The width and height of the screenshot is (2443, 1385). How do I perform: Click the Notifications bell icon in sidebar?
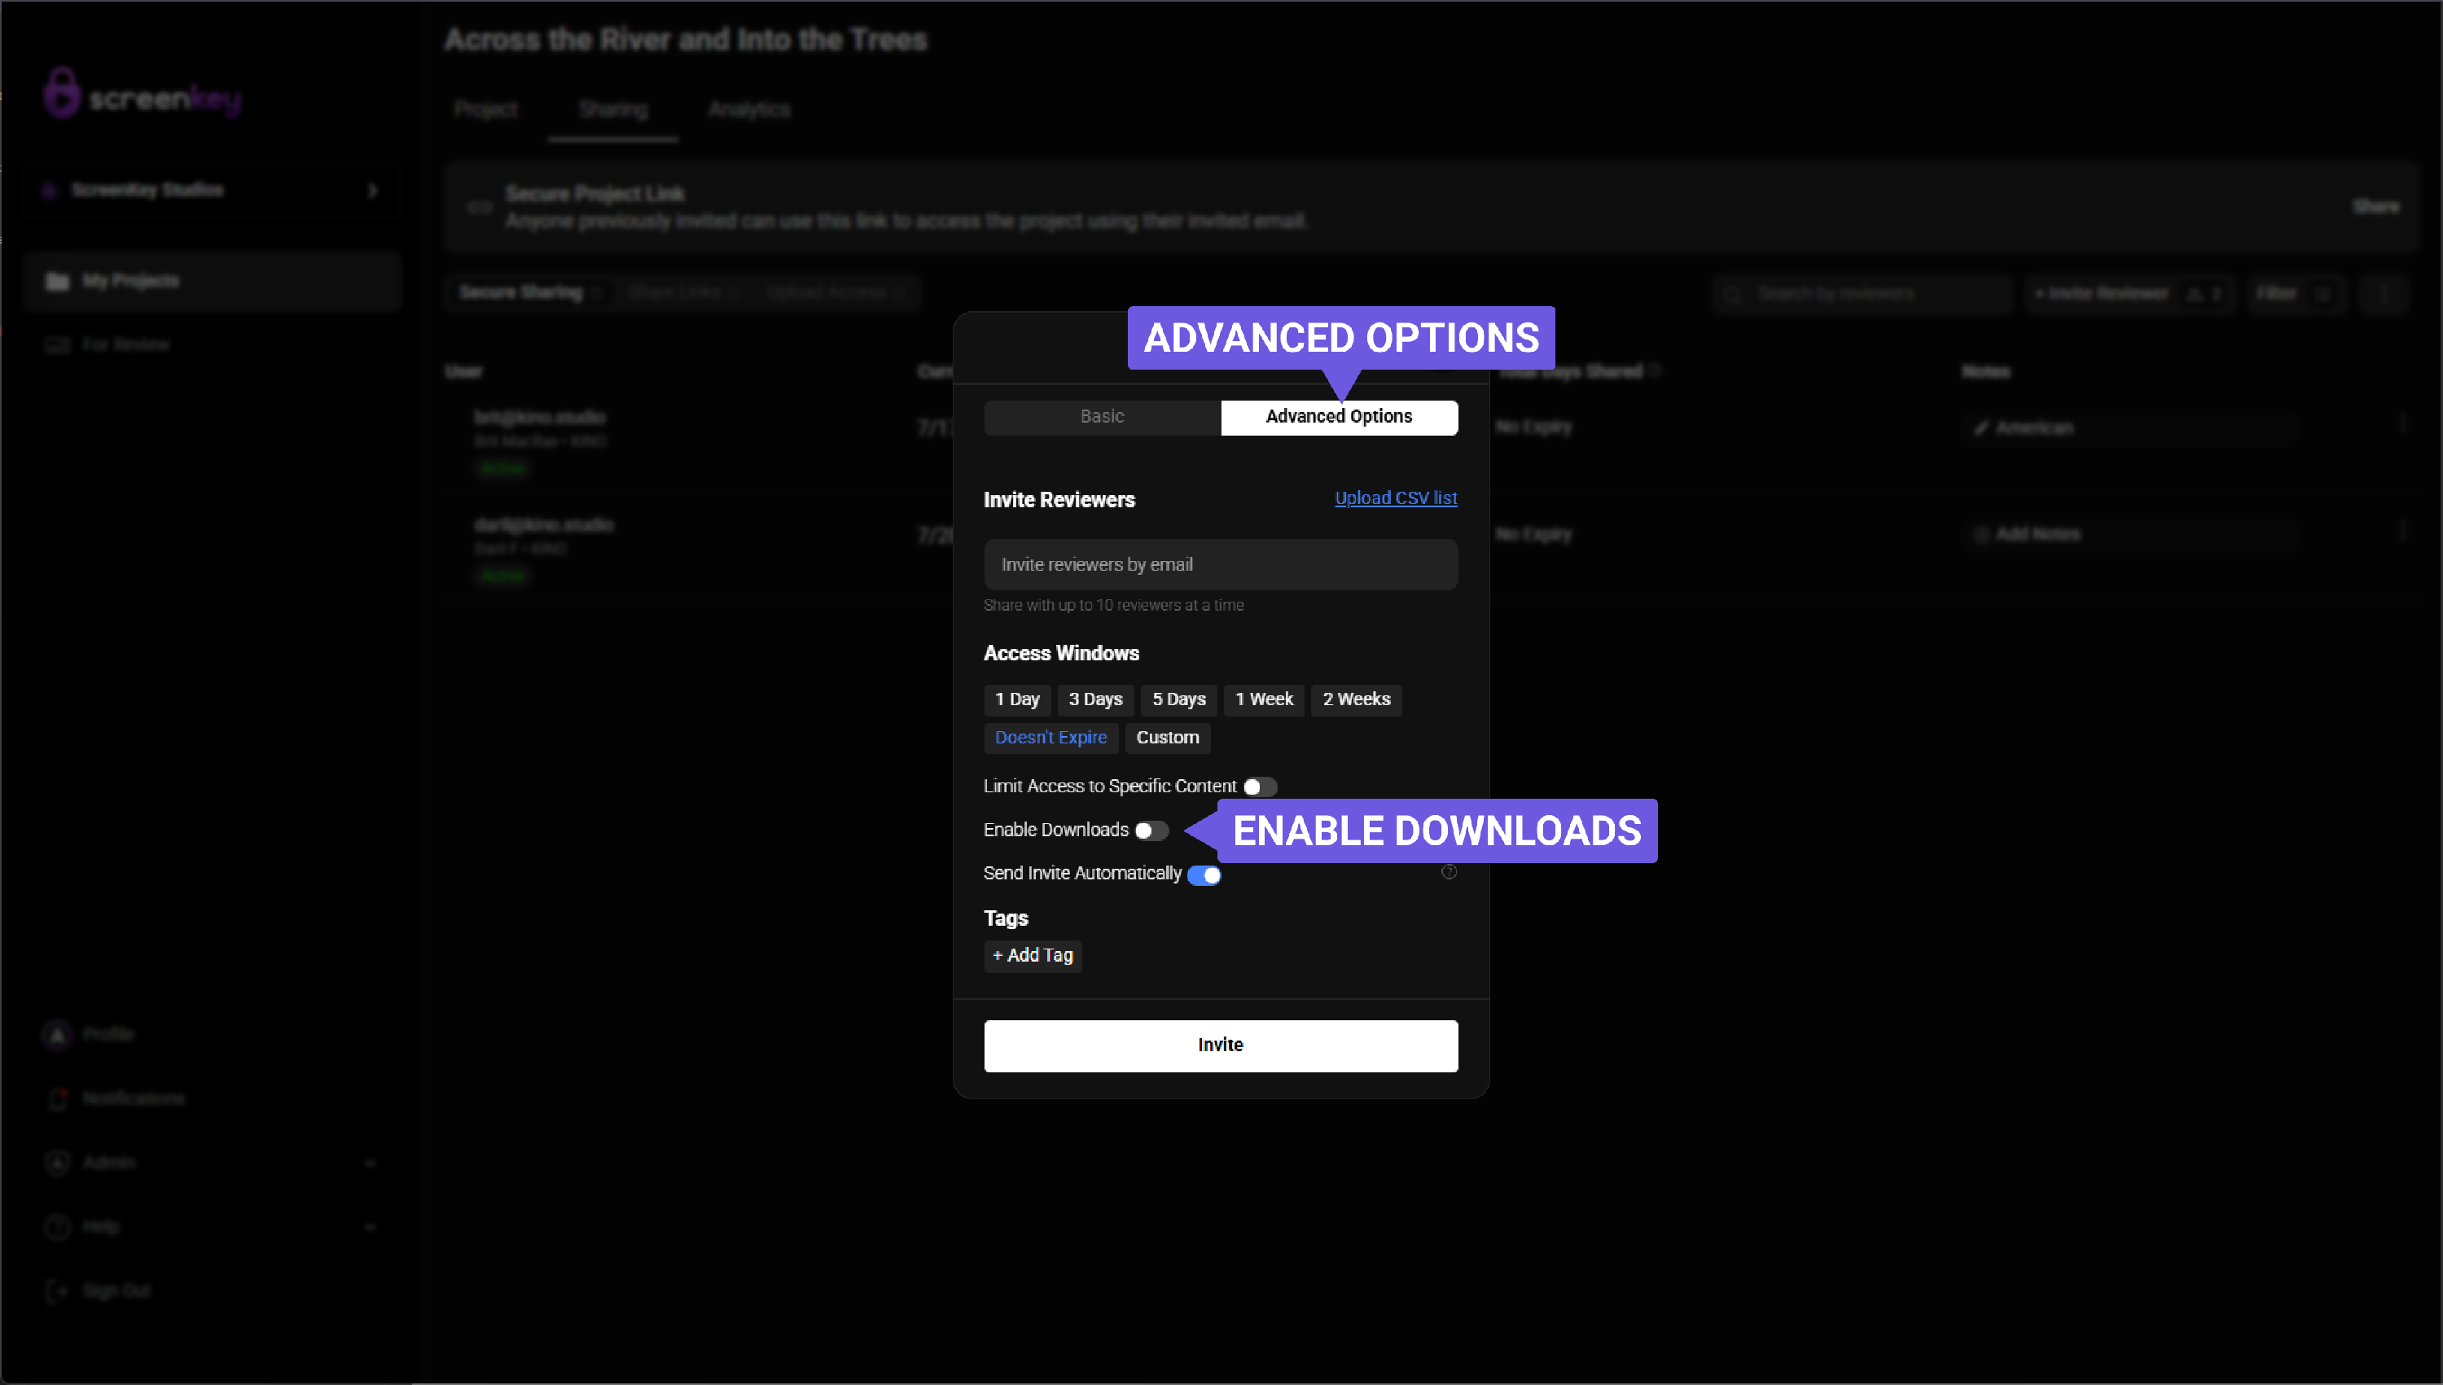coord(57,1098)
